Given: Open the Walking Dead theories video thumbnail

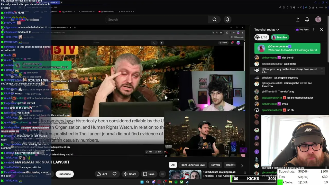Looking at the screenshot, I should (185, 175).
